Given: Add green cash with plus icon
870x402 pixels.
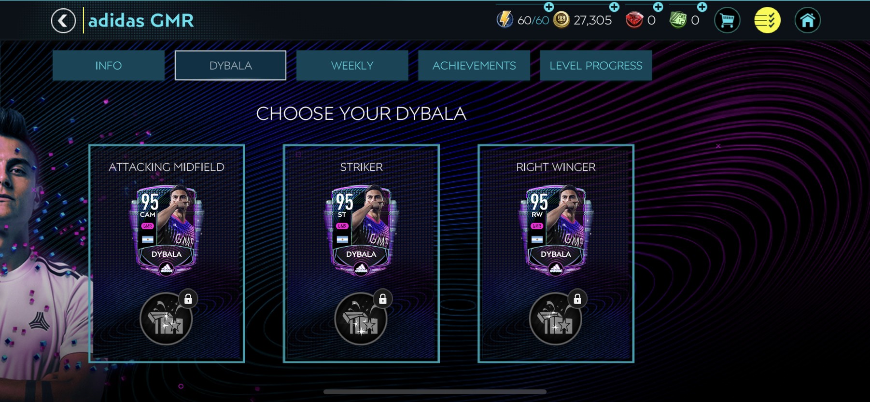Looking at the screenshot, I should point(702,7).
